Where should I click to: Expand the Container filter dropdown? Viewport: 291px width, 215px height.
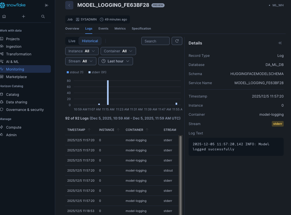(118, 51)
